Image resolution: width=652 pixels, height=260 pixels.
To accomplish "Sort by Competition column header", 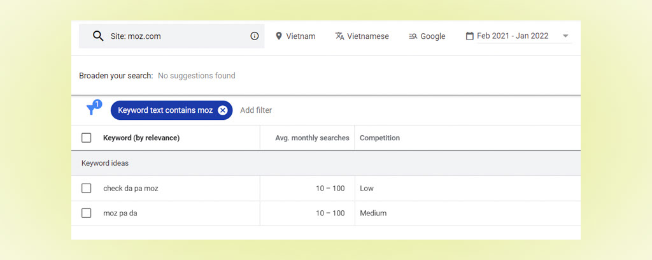I will tap(379, 138).
